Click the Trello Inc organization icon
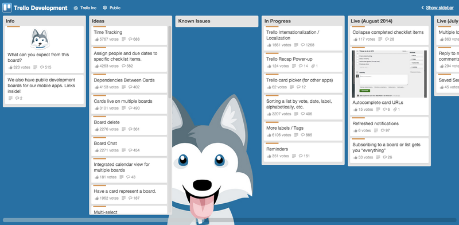Image resolution: width=459 pixels, height=225 pixels. coord(76,8)
